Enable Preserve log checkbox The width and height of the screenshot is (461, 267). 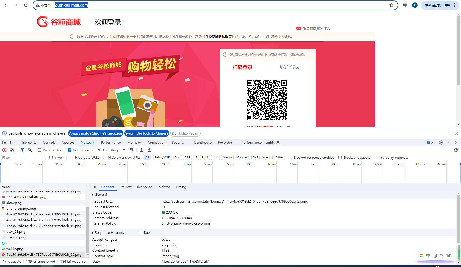point(40,150)
